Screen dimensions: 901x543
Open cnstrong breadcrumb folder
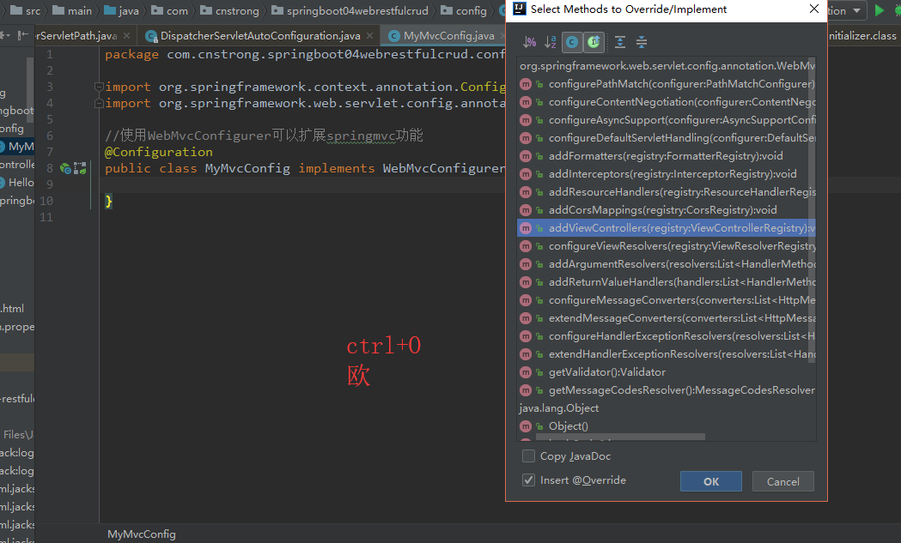coord(229,10)
